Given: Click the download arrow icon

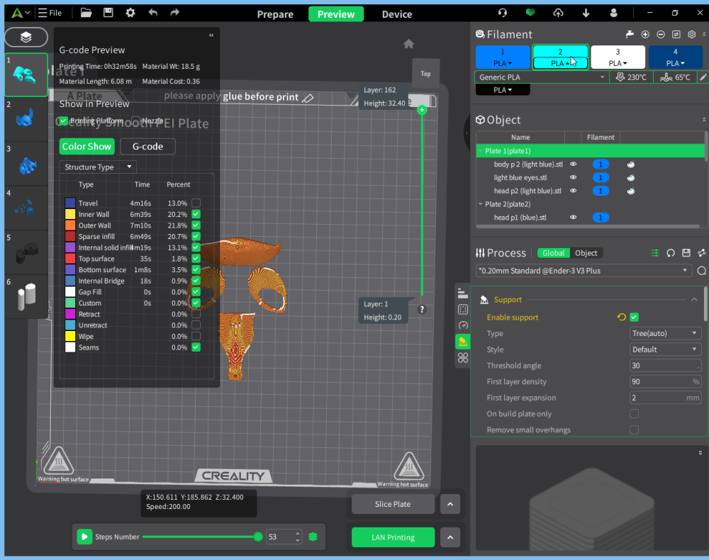Looking at the screenshot, I should [x=586, y=13].
